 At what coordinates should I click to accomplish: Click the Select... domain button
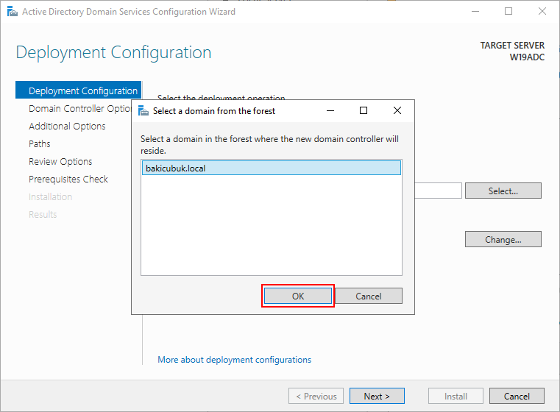pos(503,191)
